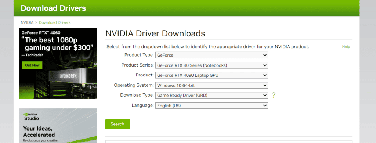Click the NVIDIA Driver Downloads heading

(x=155, y=33)
